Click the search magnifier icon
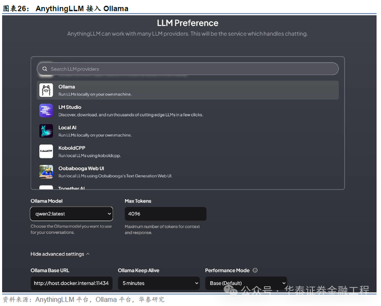 pyautogui.click(x=45, y=69)
